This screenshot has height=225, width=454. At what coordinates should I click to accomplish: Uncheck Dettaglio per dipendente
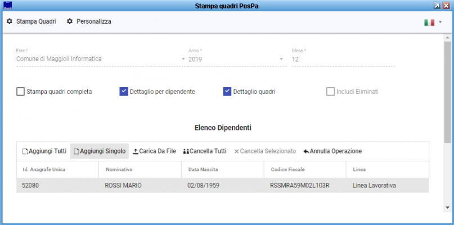tap(124, 92)
